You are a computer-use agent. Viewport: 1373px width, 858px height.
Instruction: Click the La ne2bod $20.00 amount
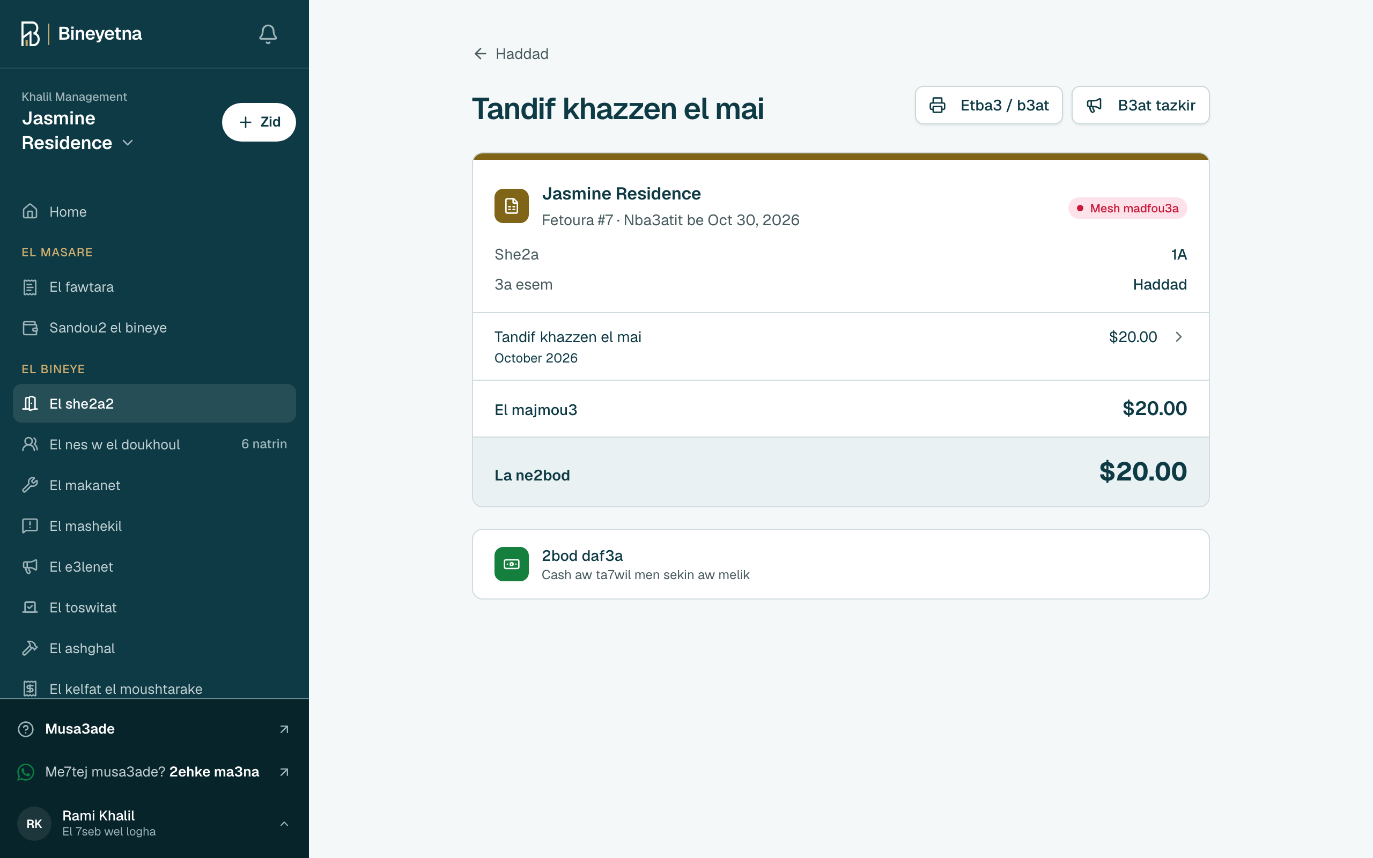(1143, 471)
